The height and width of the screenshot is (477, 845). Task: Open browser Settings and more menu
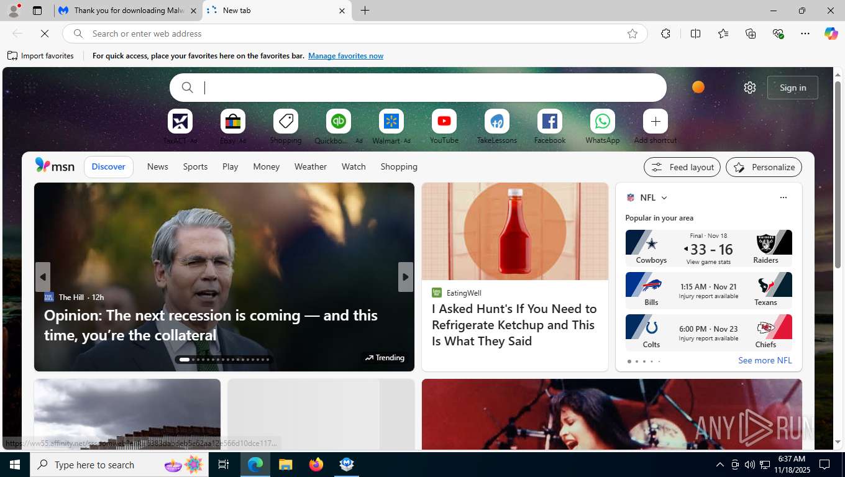tap(805, 34)
